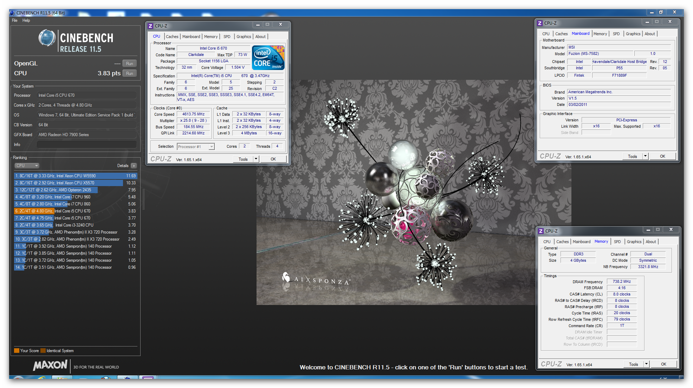Select Mainboard tab in bottom-right Memory CPU-Z window
The width and height of the screenshot is (693, 388).
click(x=582, y=242)
